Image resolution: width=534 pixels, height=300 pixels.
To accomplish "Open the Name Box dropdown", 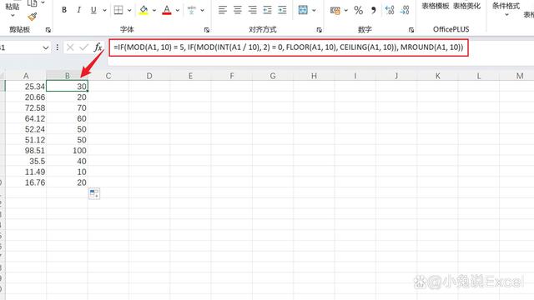I will [46, 47].
